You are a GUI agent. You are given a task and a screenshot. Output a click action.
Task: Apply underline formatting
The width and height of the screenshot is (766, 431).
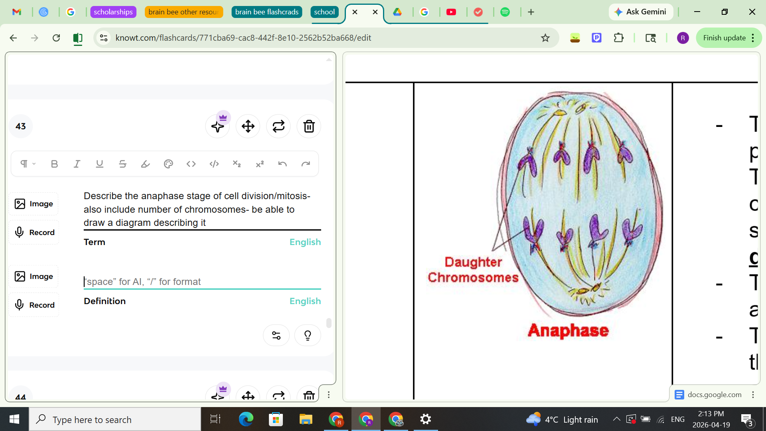click(99, 164)
